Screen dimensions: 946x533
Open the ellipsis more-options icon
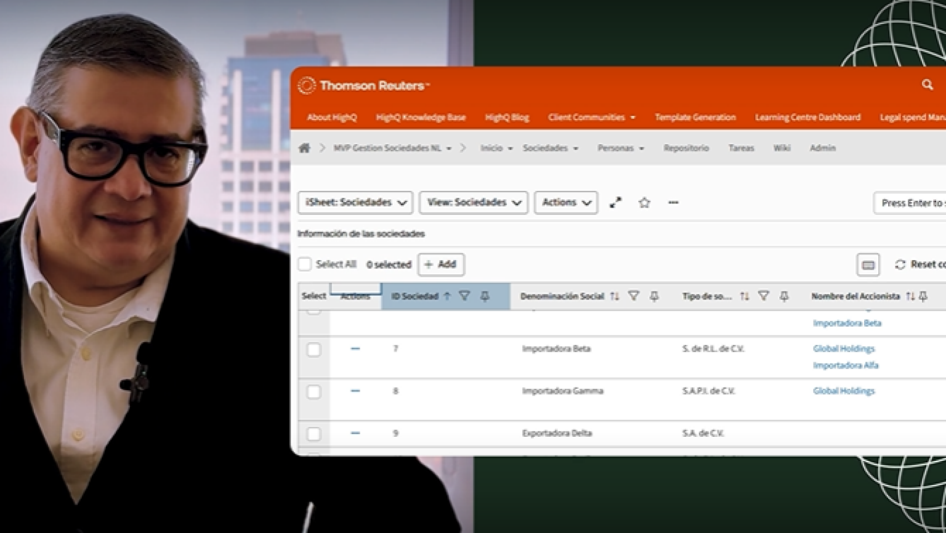click(673, 203)
